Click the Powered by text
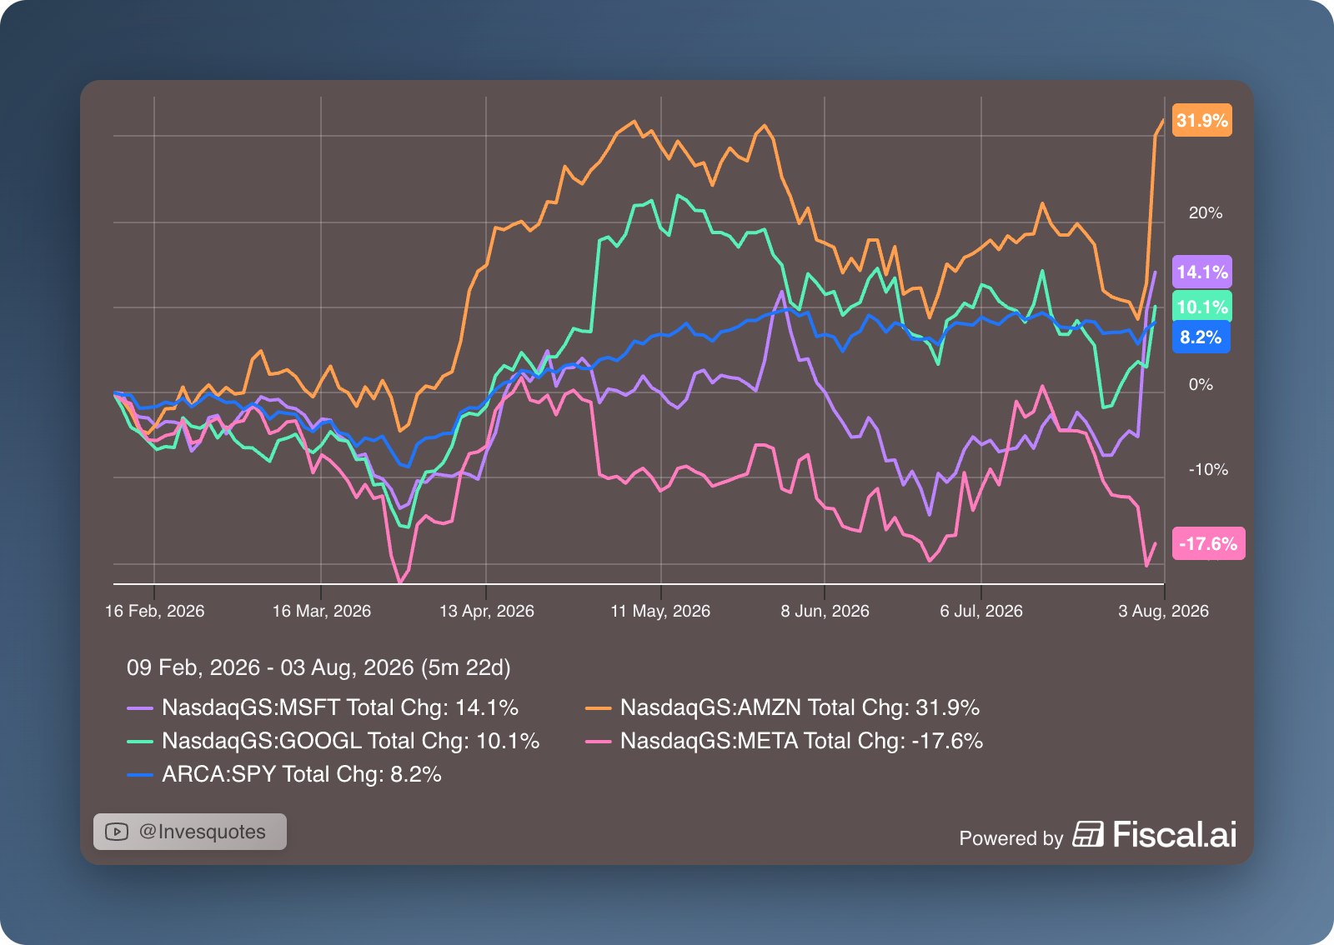 pos(1011,838)
